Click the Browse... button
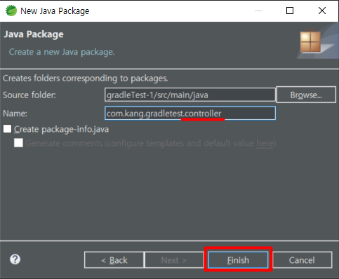The image size is (339, 279). pos(306,95)
